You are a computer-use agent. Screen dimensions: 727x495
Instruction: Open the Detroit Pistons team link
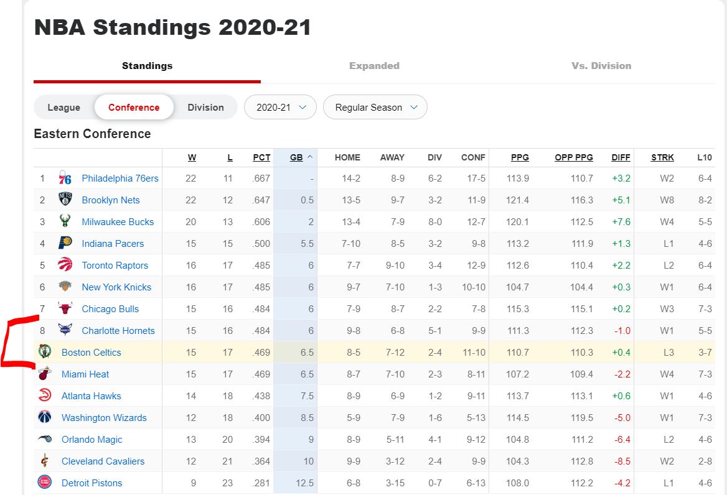coord(91,483)
